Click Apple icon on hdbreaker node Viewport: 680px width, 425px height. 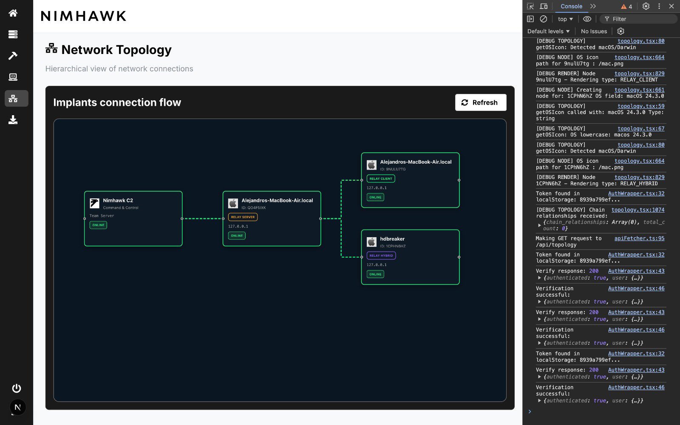371,242
